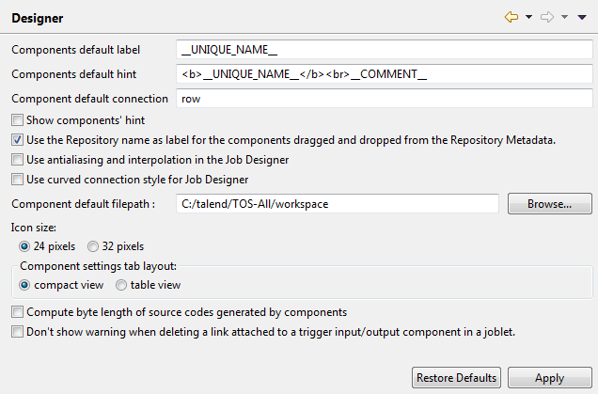
Task: Click the Component default filepath field
Action: point(337,203)
